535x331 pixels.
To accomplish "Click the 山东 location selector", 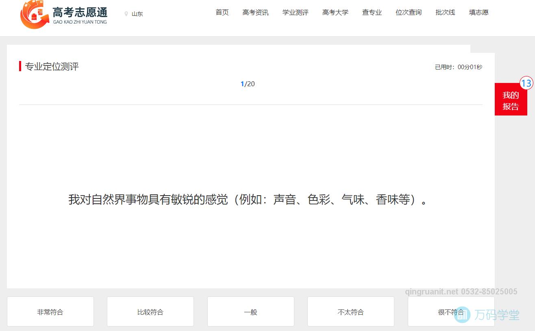I will pos(137,13).
